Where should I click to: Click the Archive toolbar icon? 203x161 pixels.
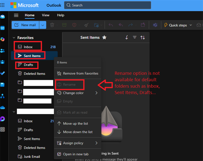point(64,25)
